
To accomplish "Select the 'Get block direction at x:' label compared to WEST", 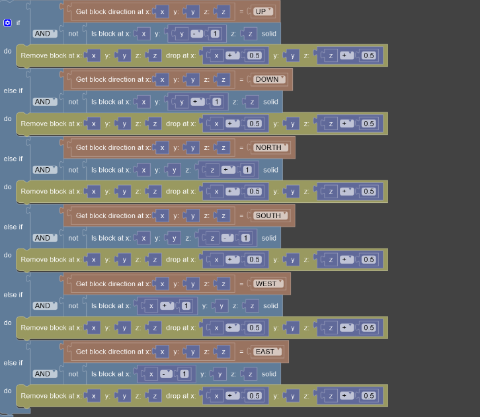I will click(x=113, y=284).
